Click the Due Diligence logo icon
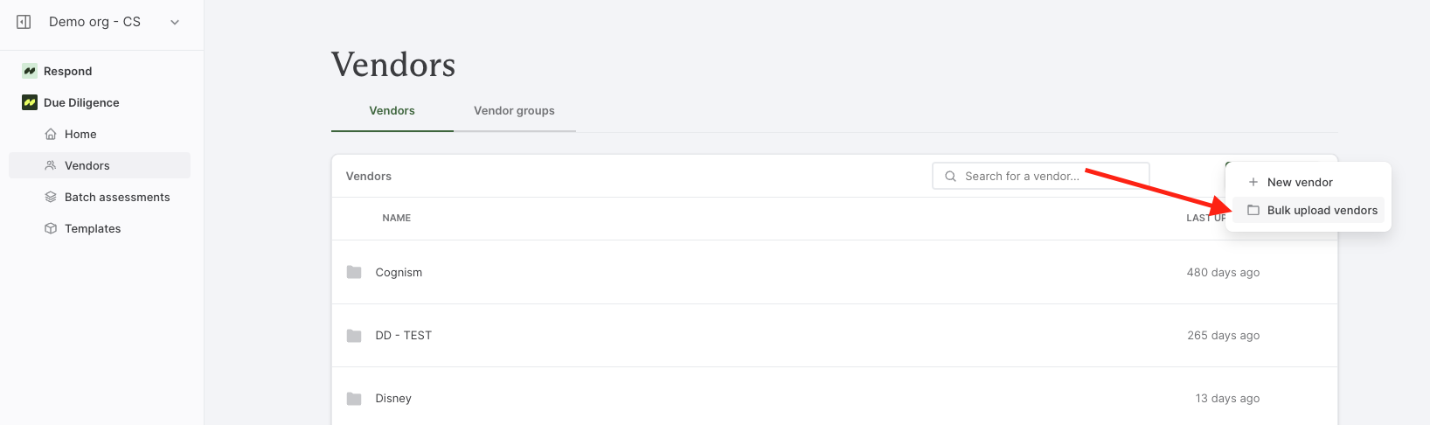1430x425 pixels. pyautogui.click(x=30, y=102)
